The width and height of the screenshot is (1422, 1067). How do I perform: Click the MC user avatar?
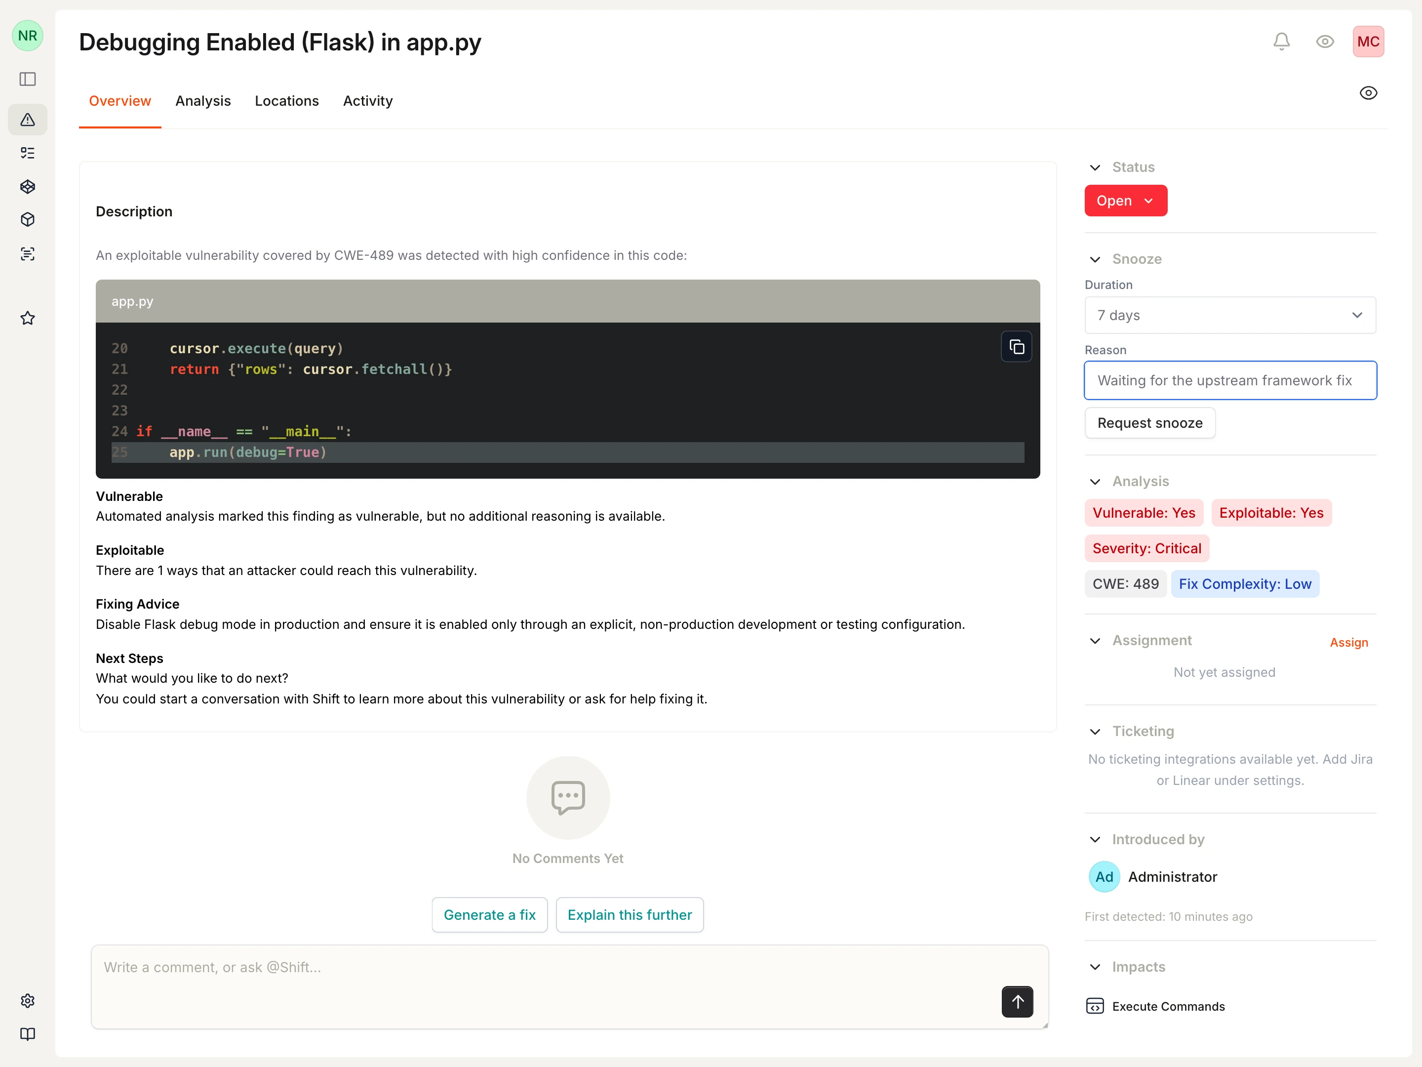1368,42
